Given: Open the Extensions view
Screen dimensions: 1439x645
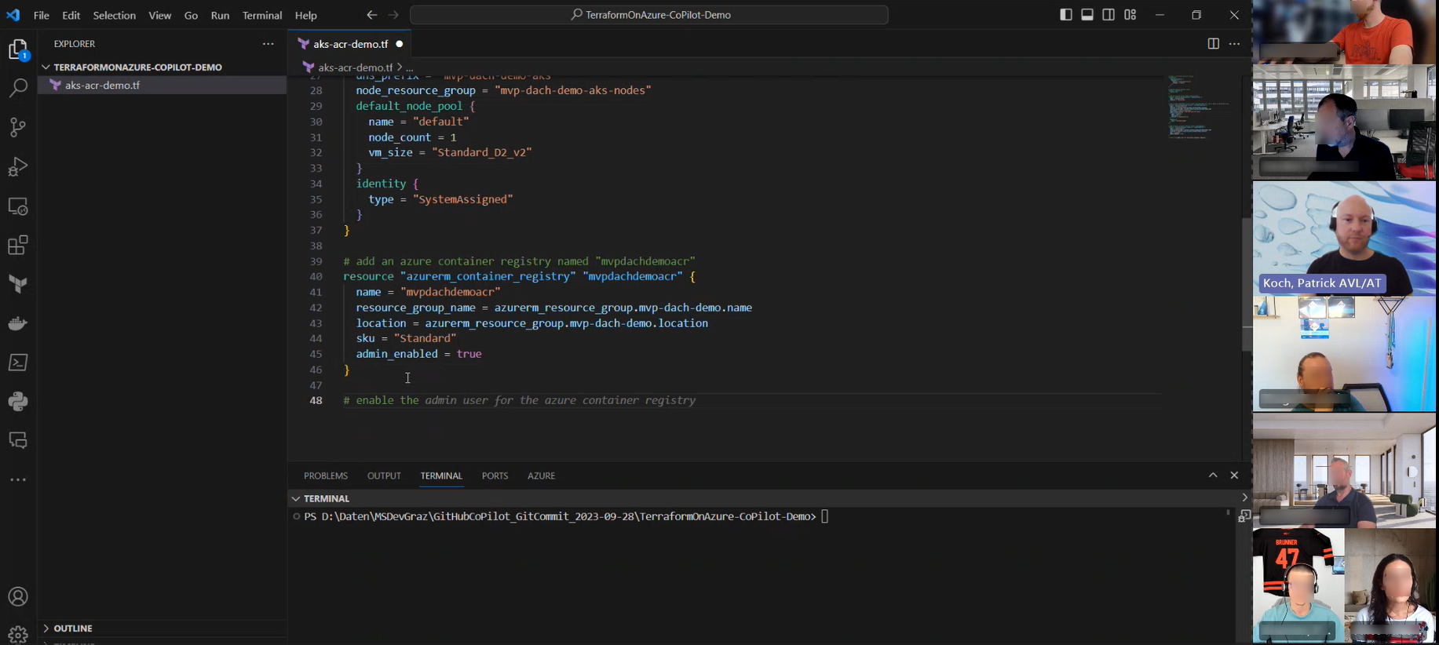Looking at the screenshot, I should pyautogui.click(x=18, y=246).
